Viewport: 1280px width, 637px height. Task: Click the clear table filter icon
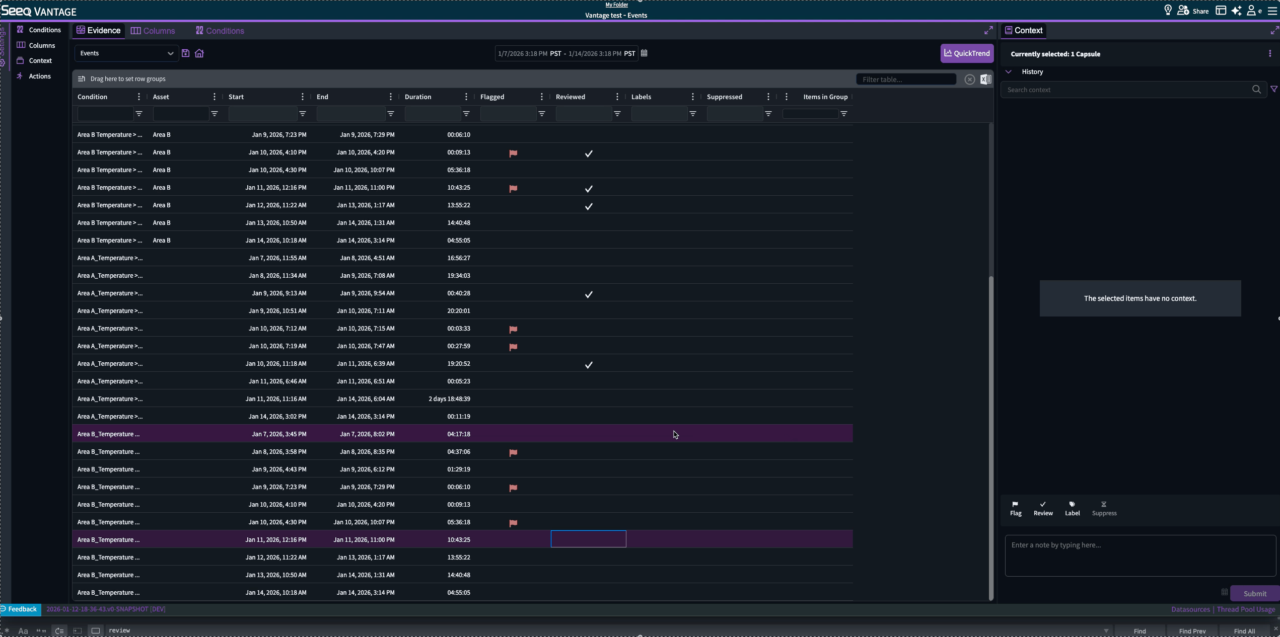coord(969,79)
